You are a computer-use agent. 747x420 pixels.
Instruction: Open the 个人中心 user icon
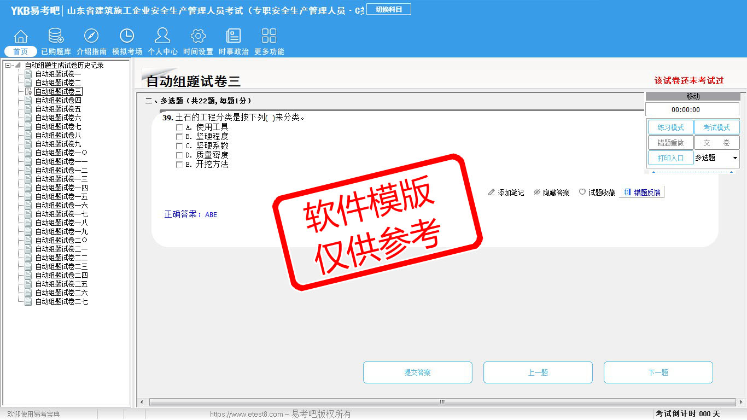[x=162, y=36]
